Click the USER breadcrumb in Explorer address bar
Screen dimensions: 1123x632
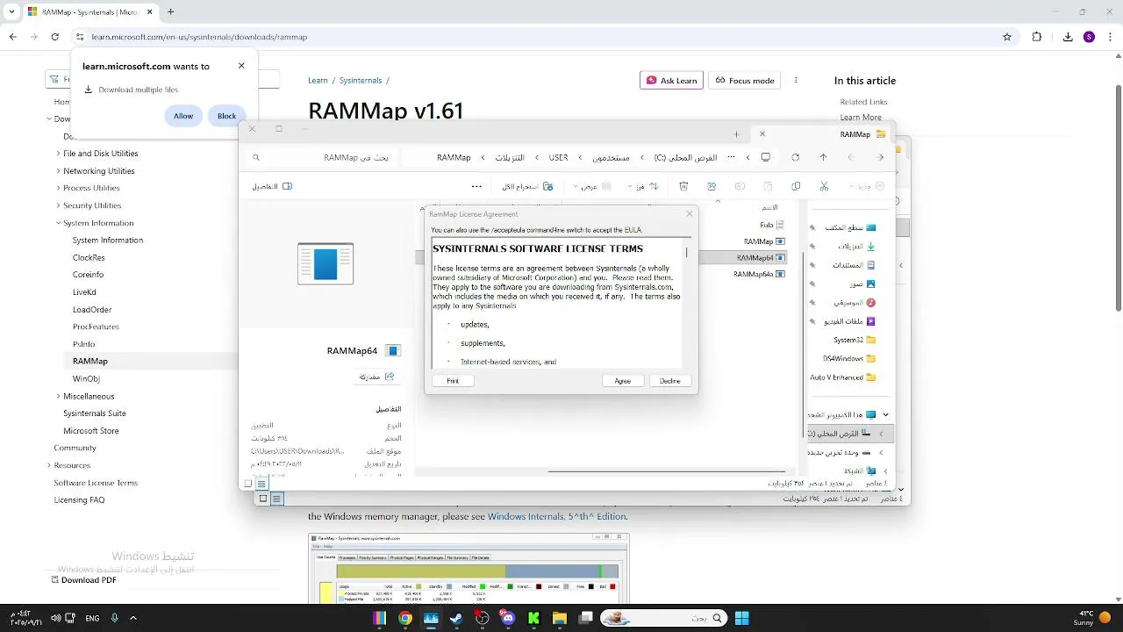pos(558,157)
